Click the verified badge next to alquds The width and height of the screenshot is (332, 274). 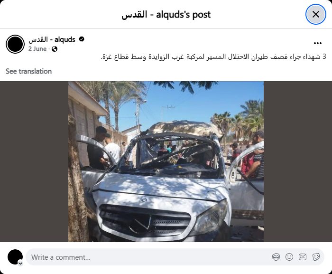coord(82,39)
